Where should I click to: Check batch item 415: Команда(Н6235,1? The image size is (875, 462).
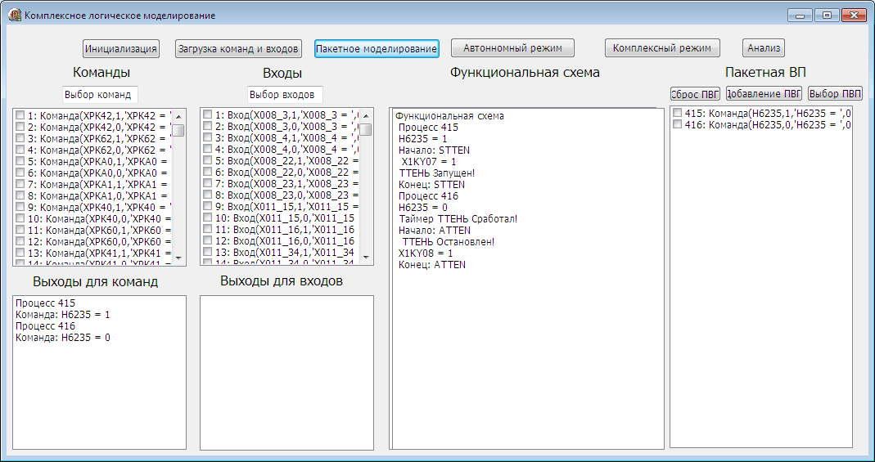[678, 113]
